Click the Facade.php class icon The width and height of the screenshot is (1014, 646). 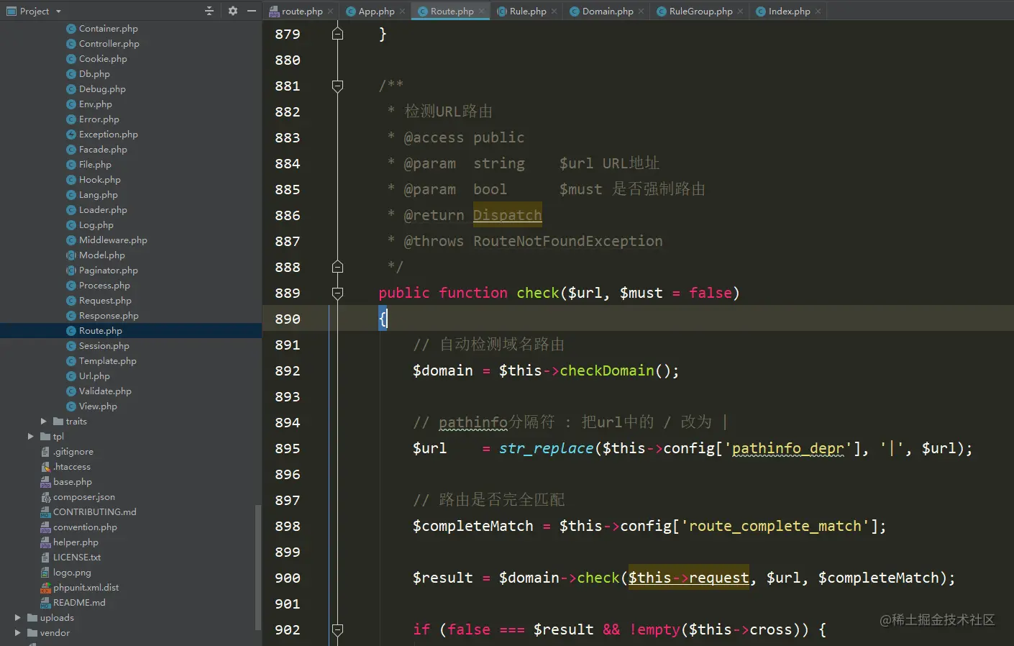[71, 150]
